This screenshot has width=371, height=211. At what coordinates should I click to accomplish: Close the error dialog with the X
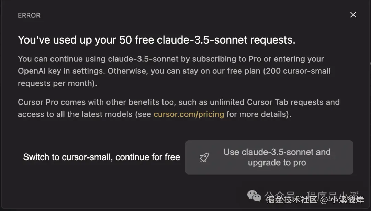pyautogui.click(x=353, y=15)
